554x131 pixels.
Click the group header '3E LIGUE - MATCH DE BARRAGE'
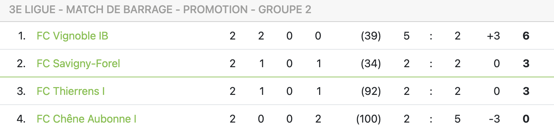point(160,9)
